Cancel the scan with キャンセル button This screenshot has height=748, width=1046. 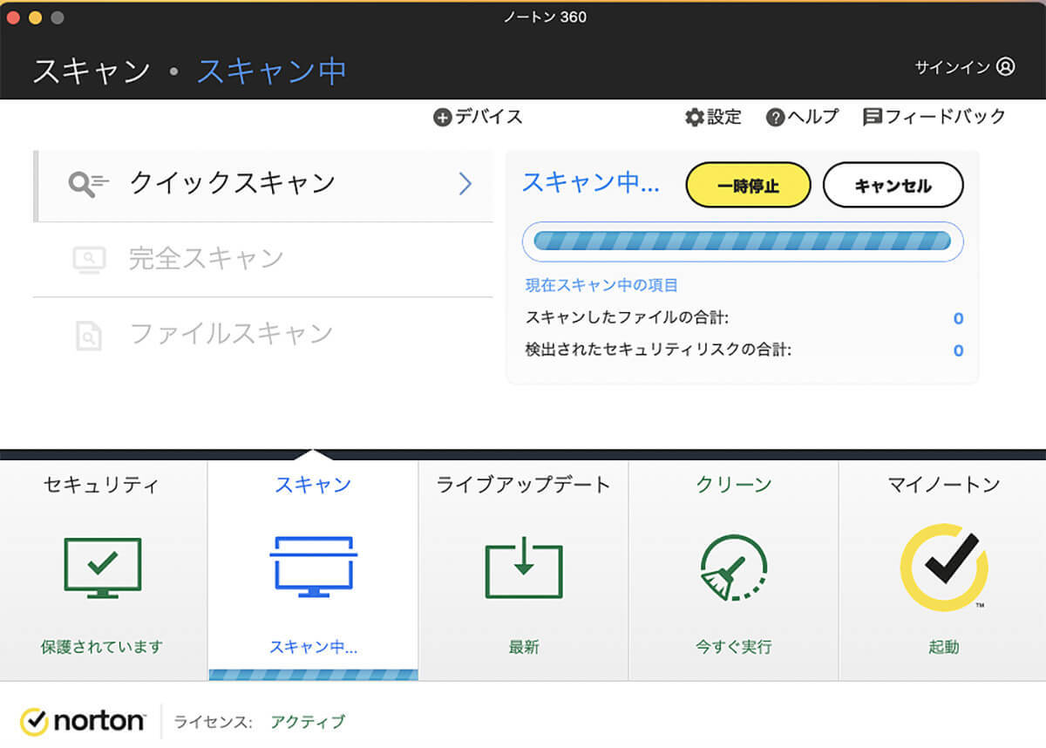[x=893, y=186]
